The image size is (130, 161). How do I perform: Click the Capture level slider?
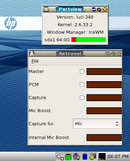pyautogui.click(x=104, y=98)
